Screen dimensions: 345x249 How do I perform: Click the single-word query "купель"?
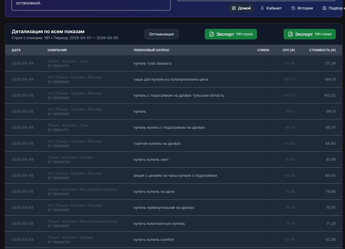coord(140,111)
